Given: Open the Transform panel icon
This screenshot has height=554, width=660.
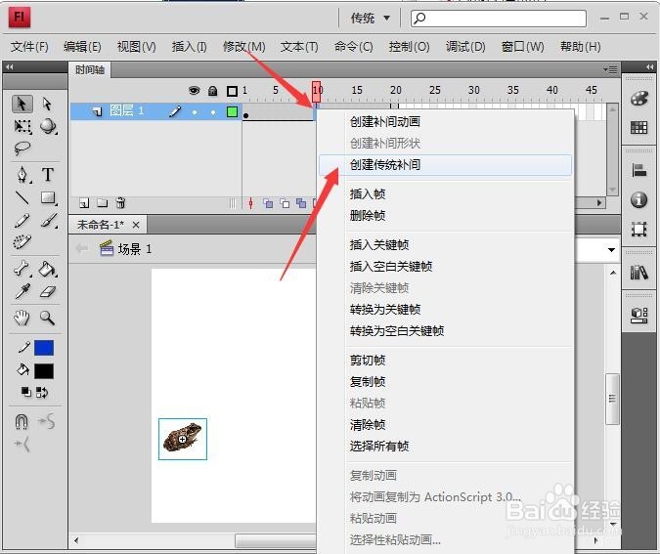Looking at the screenshot, I should (x=638, y=230).
